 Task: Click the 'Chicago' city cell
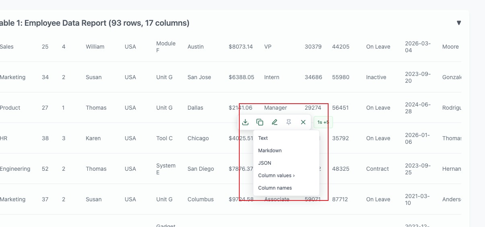tap(198, 138)
